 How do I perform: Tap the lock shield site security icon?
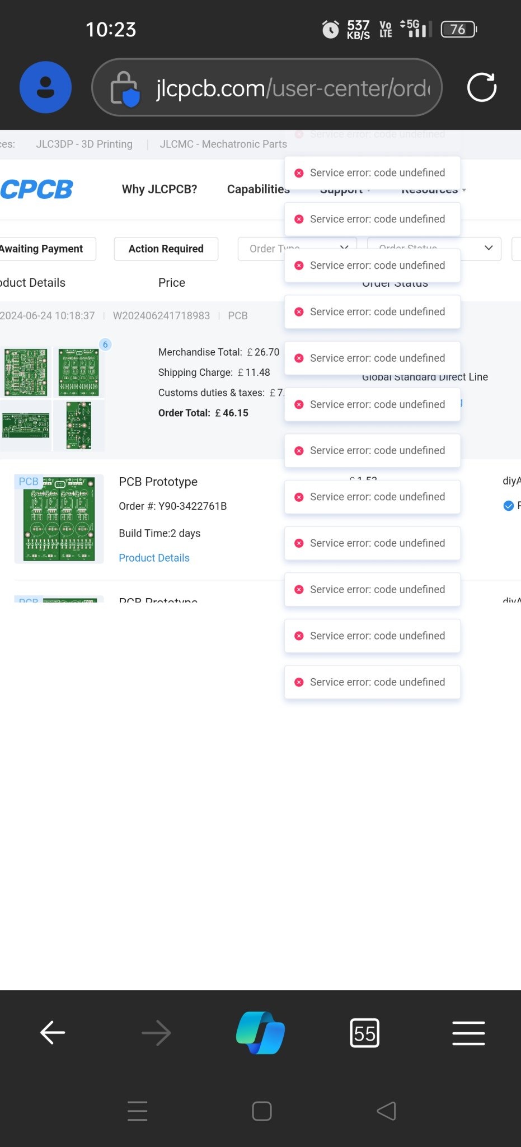124,88
